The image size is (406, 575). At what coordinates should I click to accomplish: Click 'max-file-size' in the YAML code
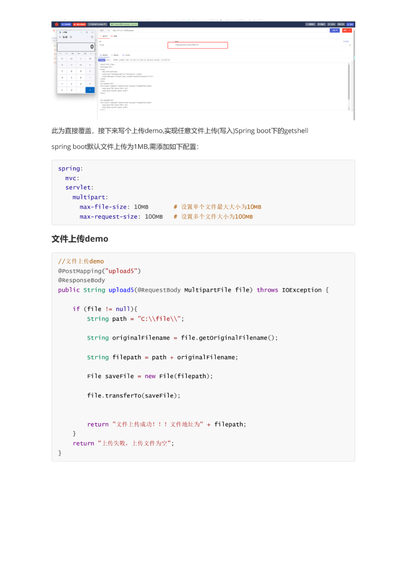(x=103, y=207)
